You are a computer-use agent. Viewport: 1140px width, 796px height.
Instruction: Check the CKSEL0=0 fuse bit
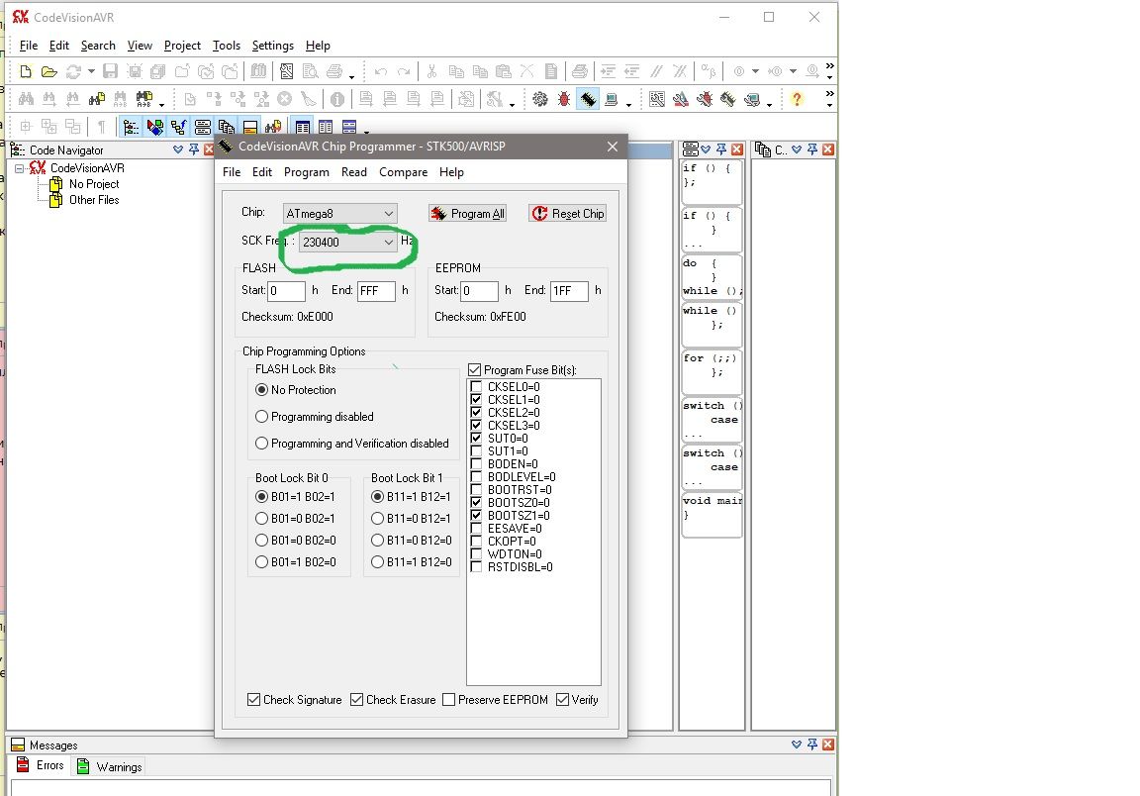pos(476,386)
